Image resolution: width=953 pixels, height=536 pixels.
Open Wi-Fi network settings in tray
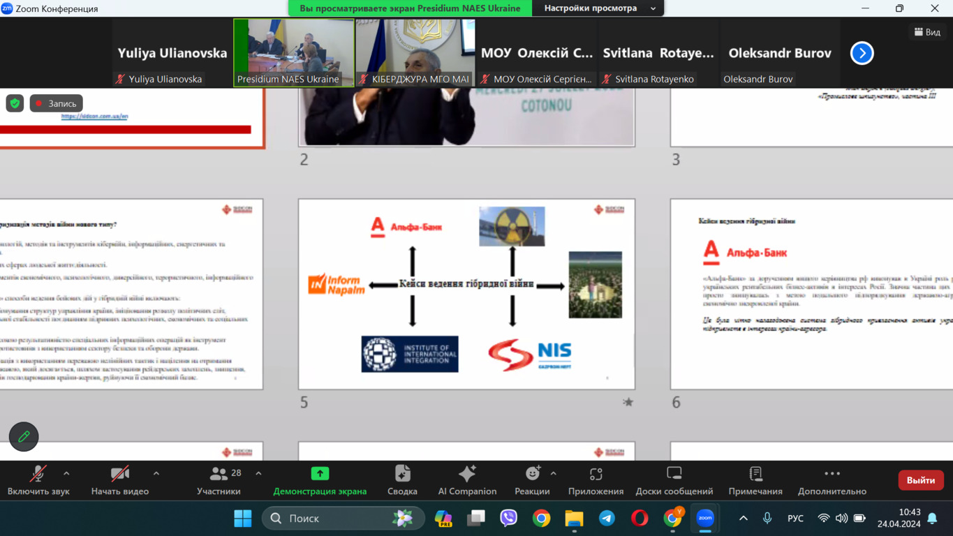click(824, 519)
